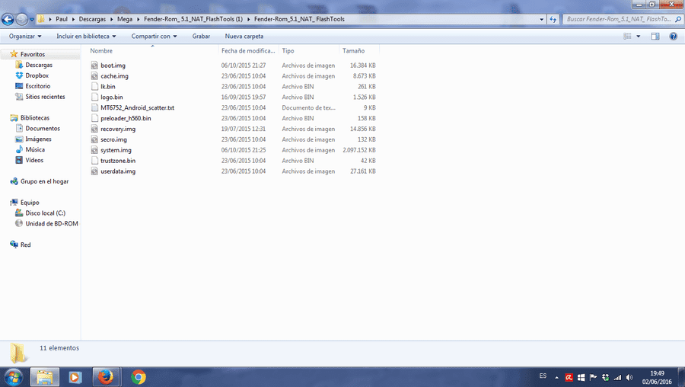Click the volume speaker tray icon
The height and width of the screenshot is (387, 685).
click(629, 377)
